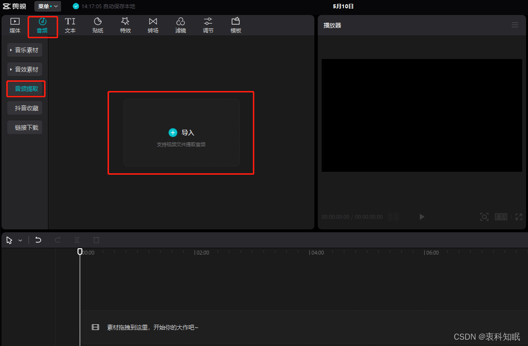Click the preview zoom focus icon

click(484, 217)
